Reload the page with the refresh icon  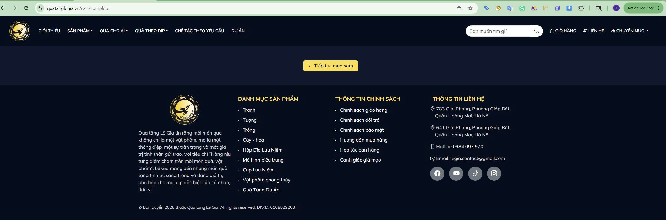point(26,8)
